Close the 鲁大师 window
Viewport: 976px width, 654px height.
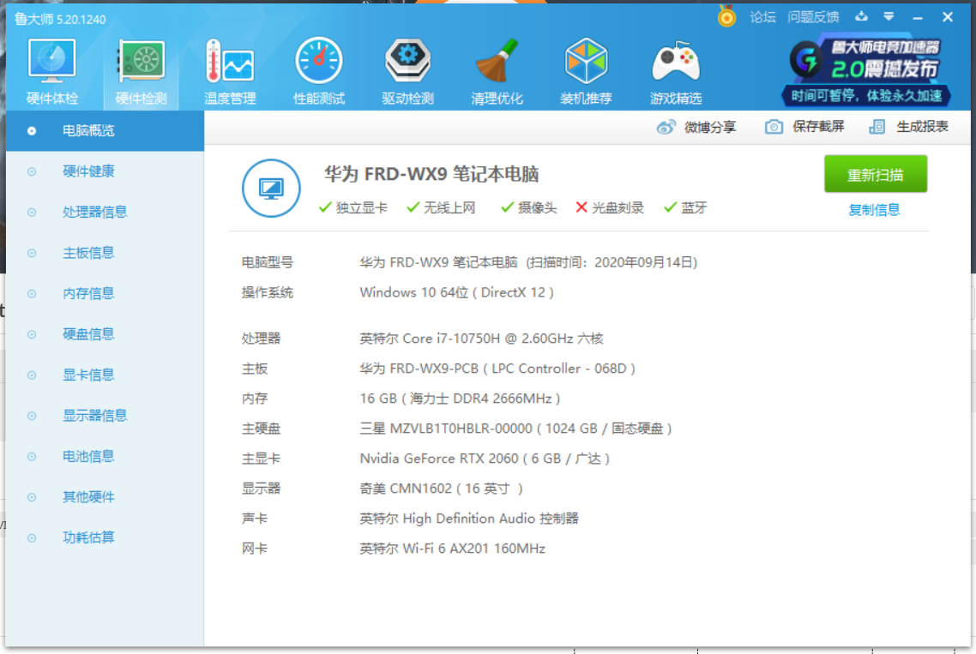click(x=948, y=17)
